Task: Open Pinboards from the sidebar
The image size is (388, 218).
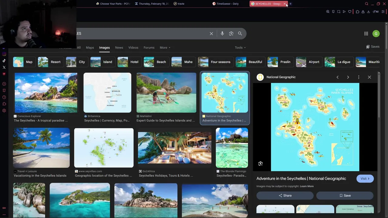Action: point(4,90)
